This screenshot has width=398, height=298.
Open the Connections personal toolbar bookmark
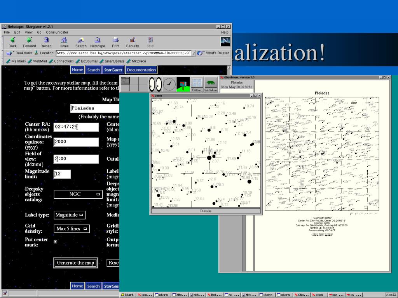61,61
